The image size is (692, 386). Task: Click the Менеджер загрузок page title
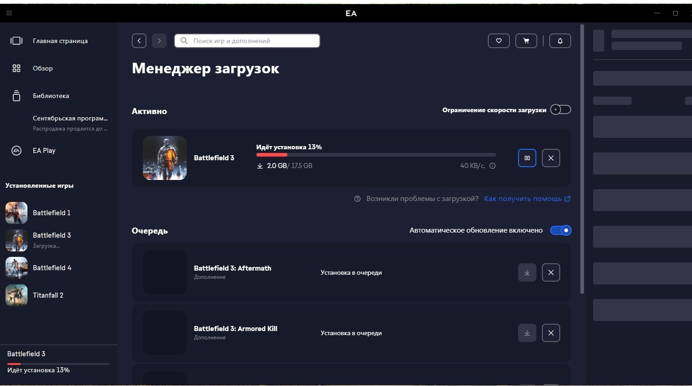click(x=205, y=69)
